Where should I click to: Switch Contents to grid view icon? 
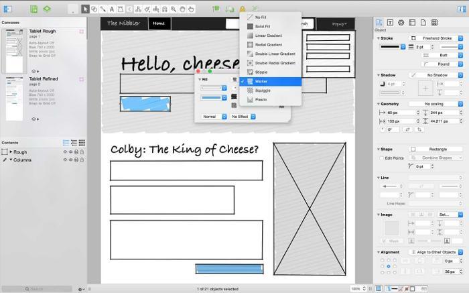(x=82, y=143)
